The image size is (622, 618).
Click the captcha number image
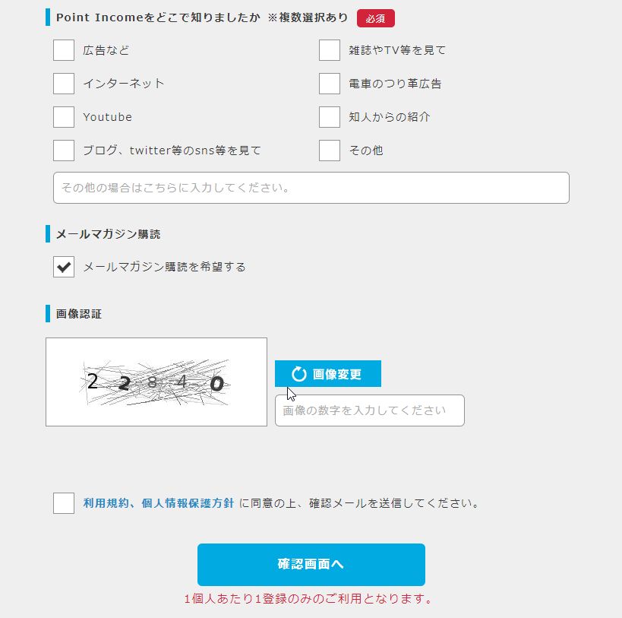[x=156, y=382]
